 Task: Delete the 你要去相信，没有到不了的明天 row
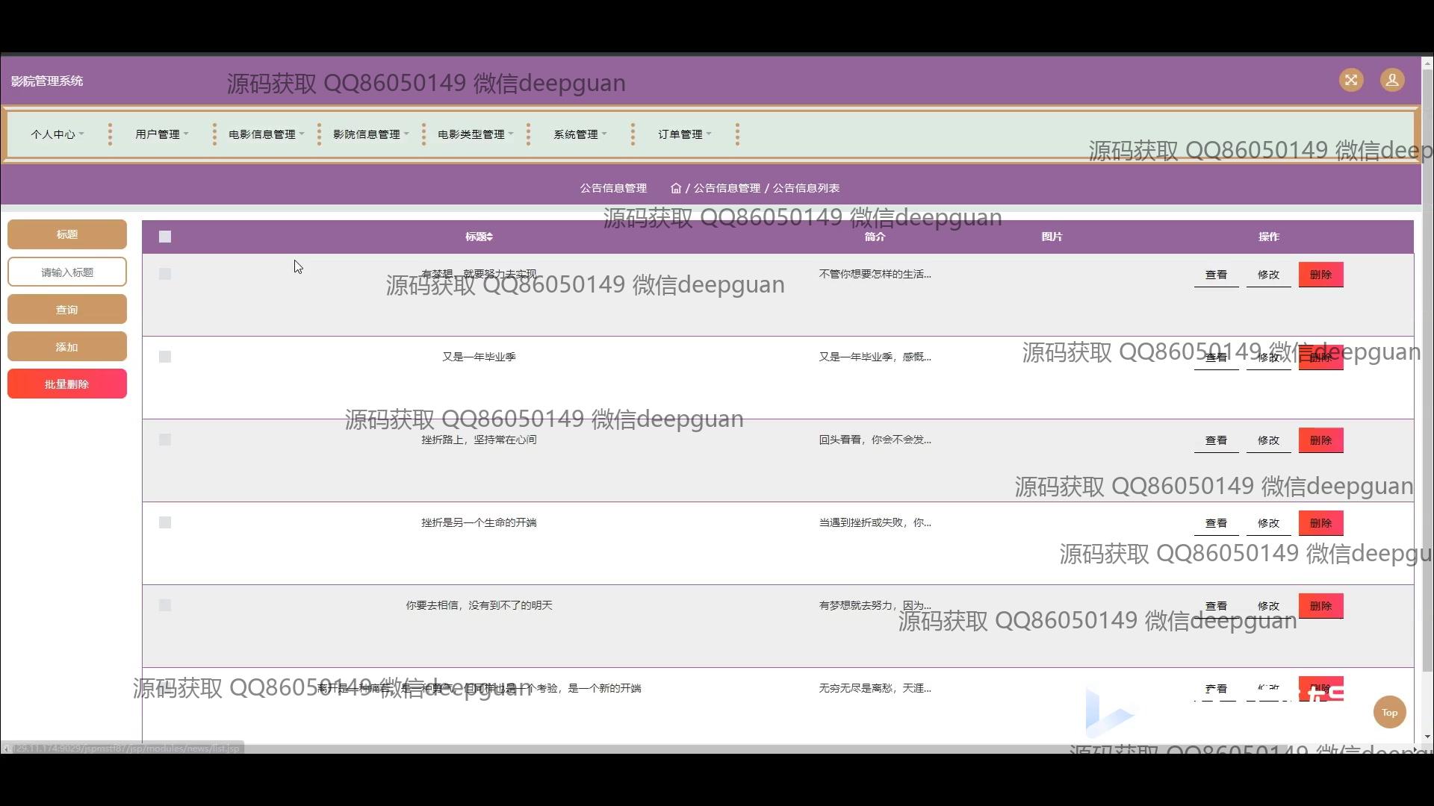pyautogui.click(x=1320, y=606)
